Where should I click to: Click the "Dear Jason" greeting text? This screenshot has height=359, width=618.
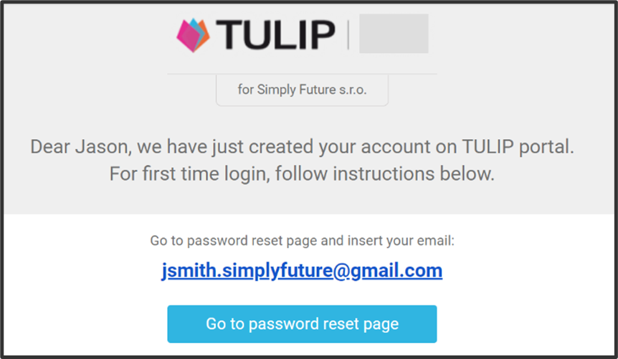pyautogui.click(x=71, y=148)
